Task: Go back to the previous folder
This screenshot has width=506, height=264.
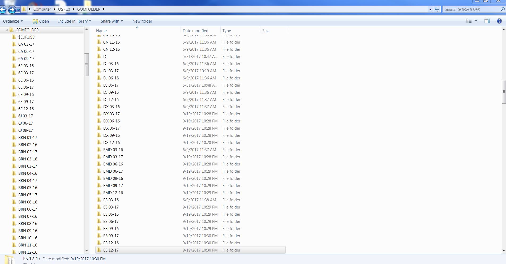Action: click(x=3, y=10)
